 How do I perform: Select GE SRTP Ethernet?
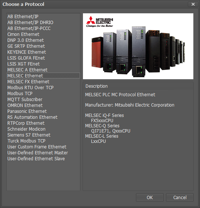coord(43,46)
